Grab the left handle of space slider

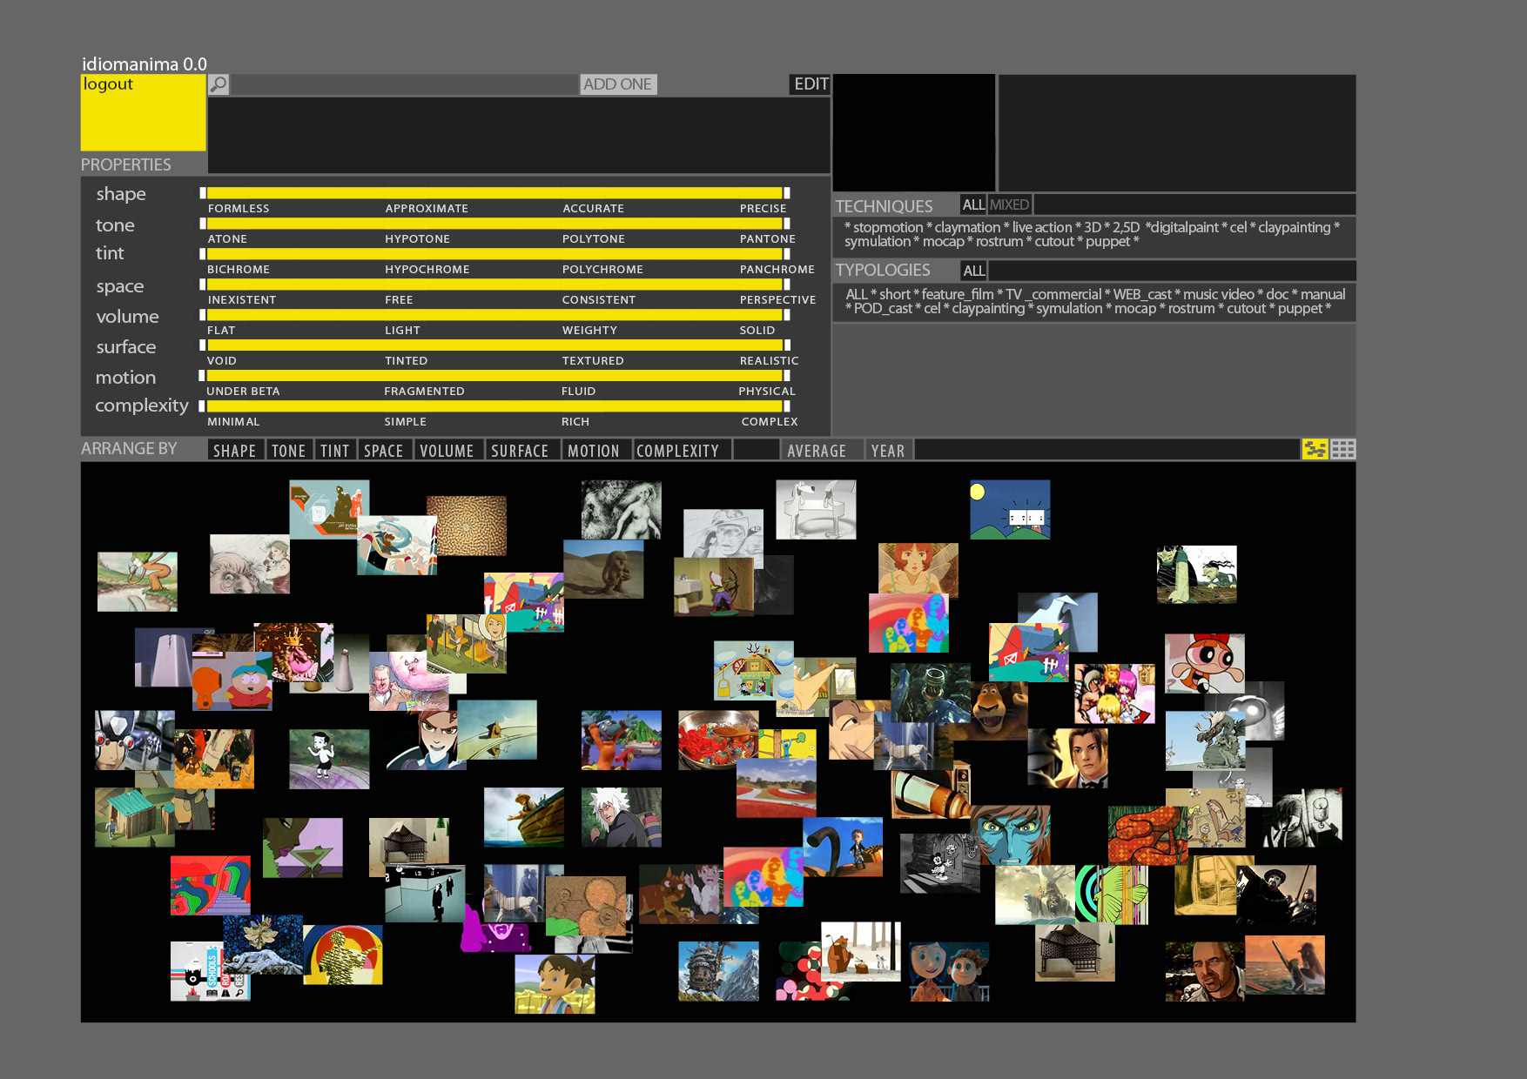pos(203,285)
